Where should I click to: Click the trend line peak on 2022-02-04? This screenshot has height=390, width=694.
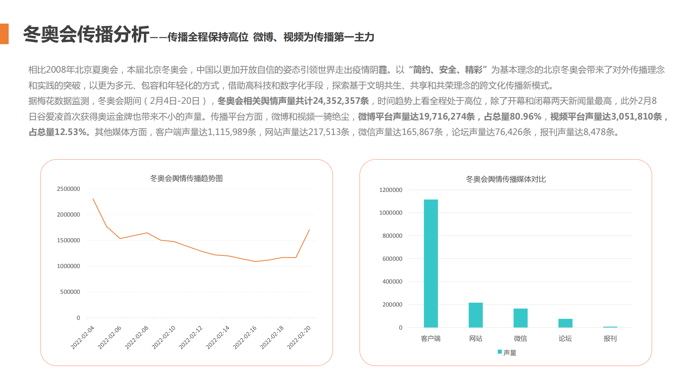[93, 199]
